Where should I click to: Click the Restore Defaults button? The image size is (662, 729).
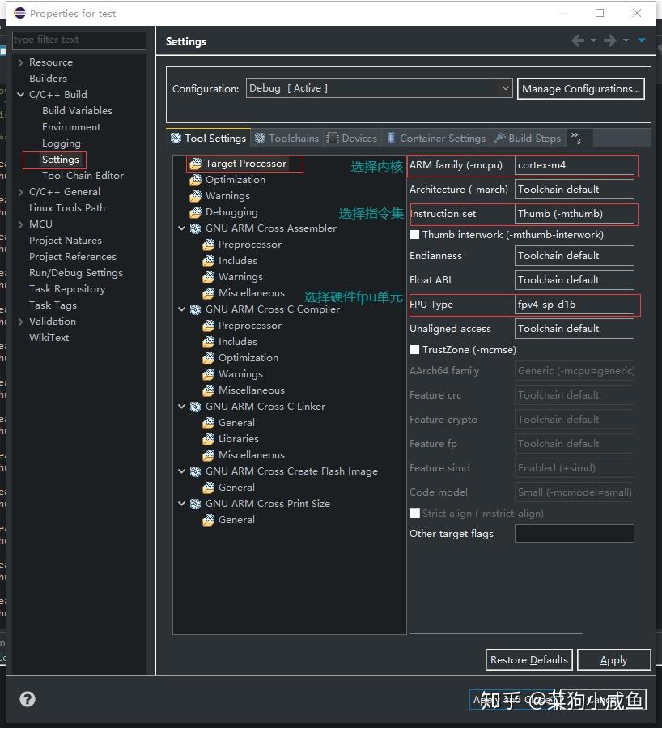(528, 659)
